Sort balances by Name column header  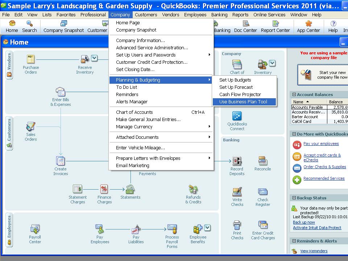(x=309, y=101)
